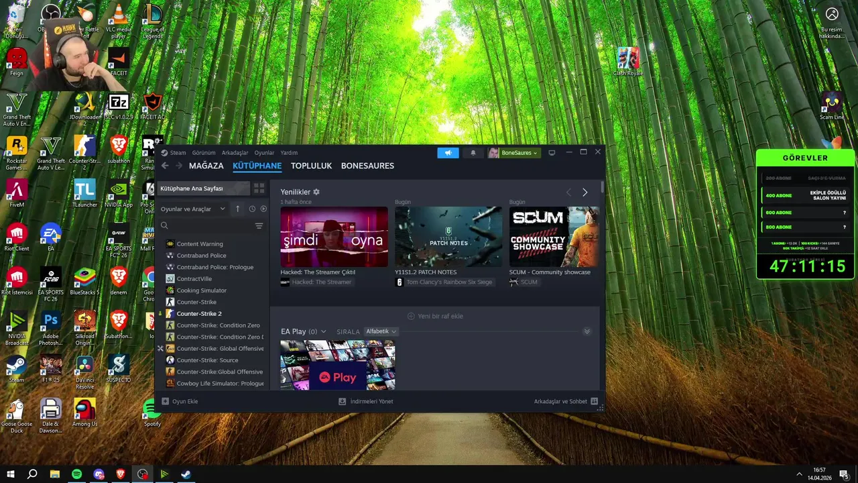858x483 pixels.
Task: Select Cooking Simulator in the library list
Action: pos(201,290)
